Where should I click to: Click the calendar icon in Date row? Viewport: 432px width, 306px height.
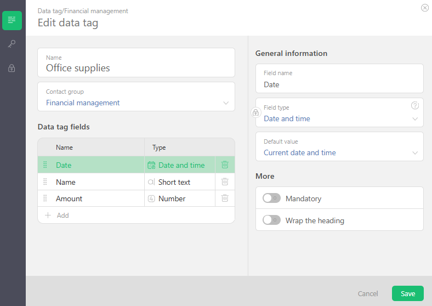(151, 165)
